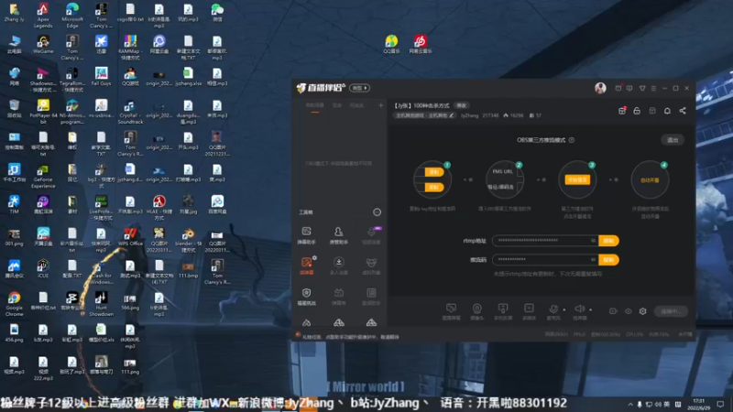
Task: Open the gift box icon with red badge
Action: (x=622, y=111)
